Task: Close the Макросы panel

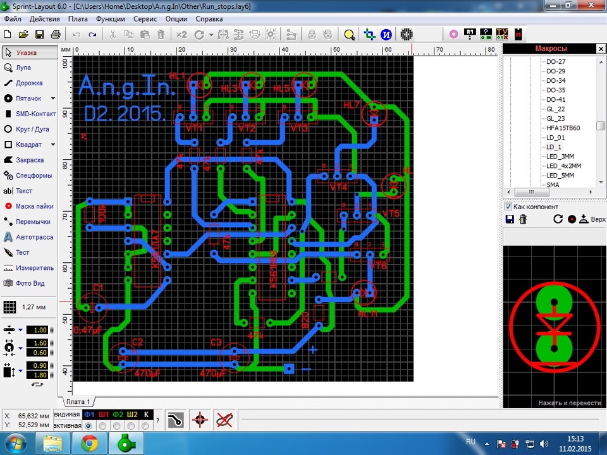Action: (x=601, y=49)
